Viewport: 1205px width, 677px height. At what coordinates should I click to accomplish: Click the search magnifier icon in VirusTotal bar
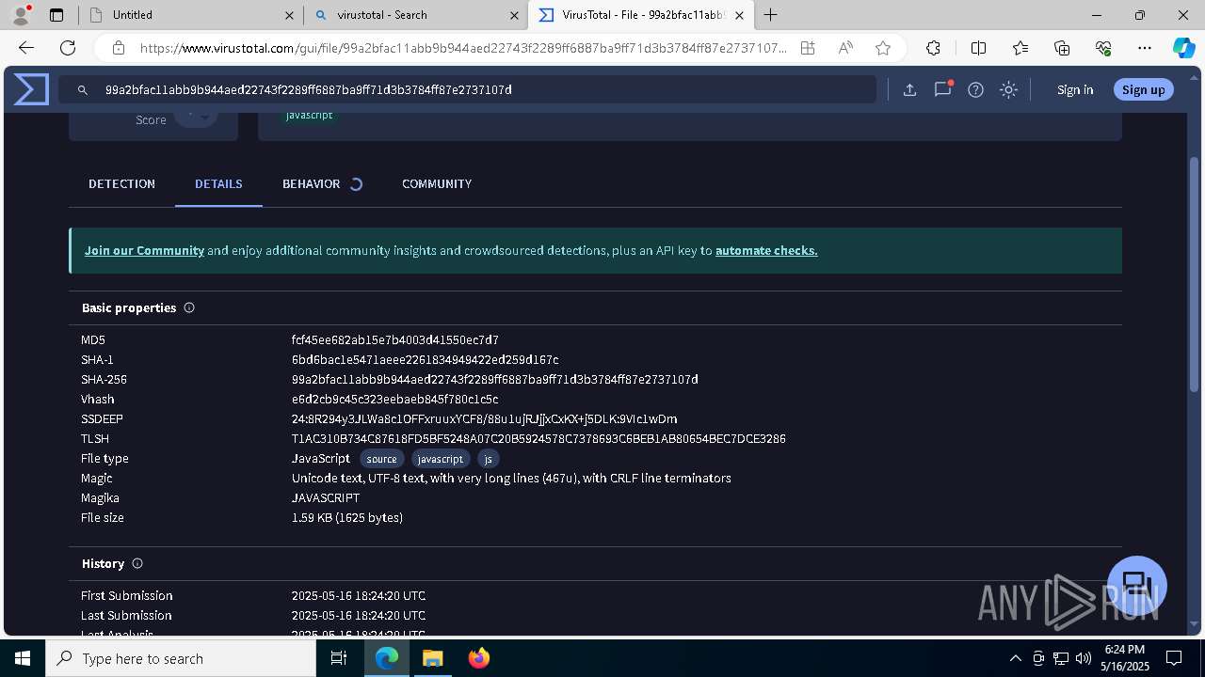(83, 90)
